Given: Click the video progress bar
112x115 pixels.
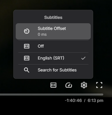Looking at the screenshot, I should pos(51,95).
